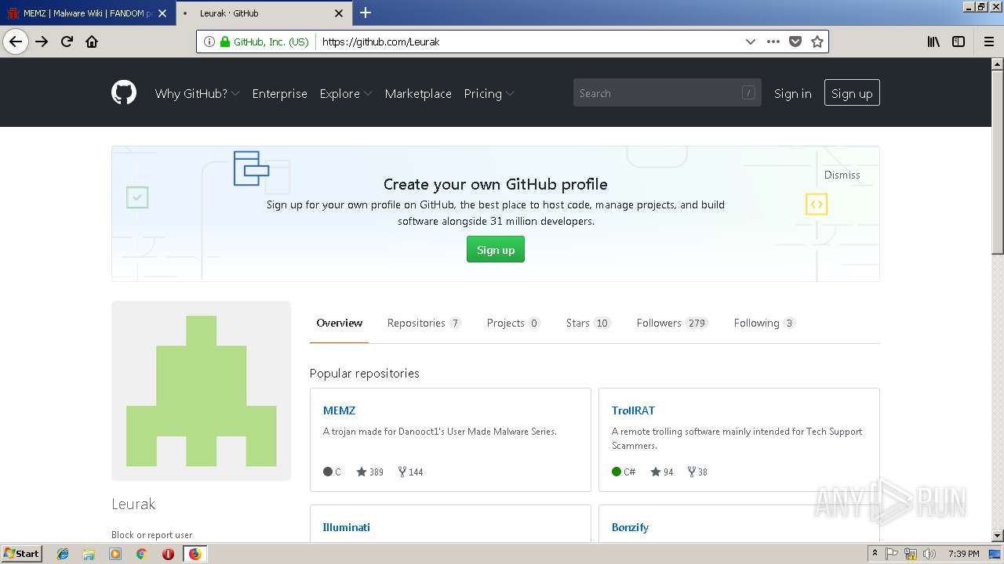
Task: Go back with the Firefox back arrow
Action: tap(16, 42)
